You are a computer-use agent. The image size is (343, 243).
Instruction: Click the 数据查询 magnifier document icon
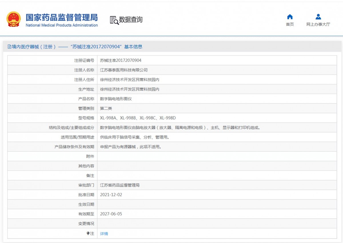click(114, 20)
